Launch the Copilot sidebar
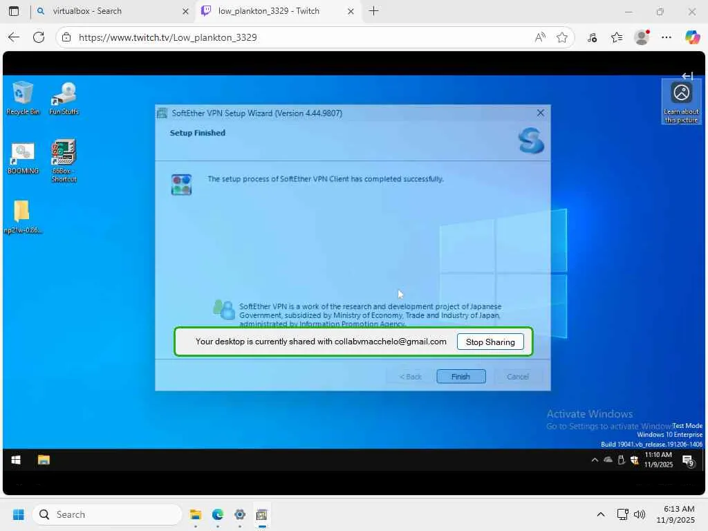Image resolution: width=708 pixels, height=531 pixels. 692,37
